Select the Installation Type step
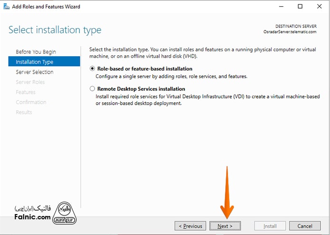The width and height of the screenshot is (330, 235). (x=34, y=62)
